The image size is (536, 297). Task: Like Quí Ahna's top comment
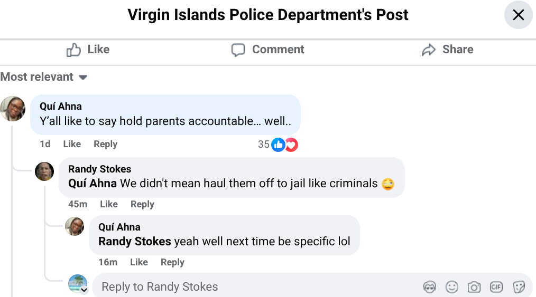(x=72, y=144)
